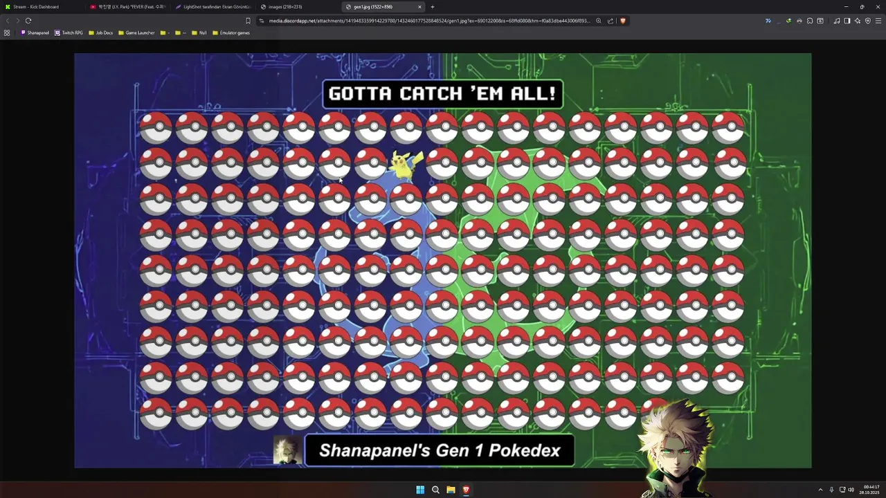Open the Leo AI sparkle icon
The height and width of the screenshot is (498, 886).
[858, 21]
